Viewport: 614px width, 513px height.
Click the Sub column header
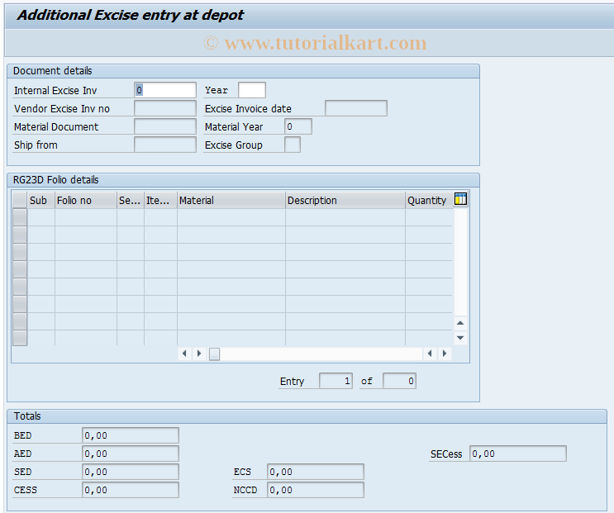click(x=40, y=201)
